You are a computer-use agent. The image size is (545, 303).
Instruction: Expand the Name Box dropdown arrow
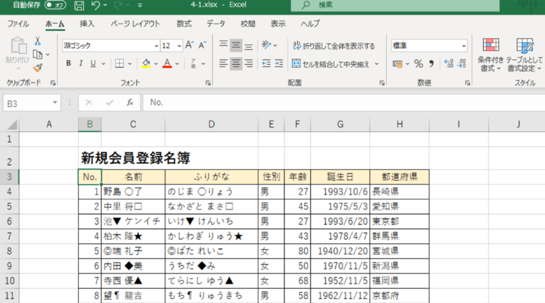[x=56, y=102]
